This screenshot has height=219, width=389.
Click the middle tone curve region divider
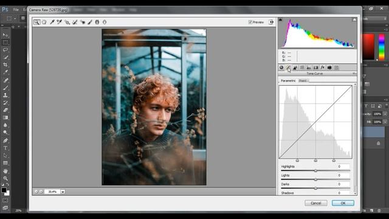point(315,161)
